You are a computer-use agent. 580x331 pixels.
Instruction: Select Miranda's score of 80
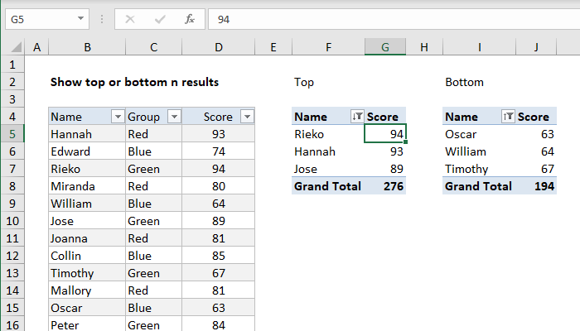pyautogui.click(x=218, y=186)
